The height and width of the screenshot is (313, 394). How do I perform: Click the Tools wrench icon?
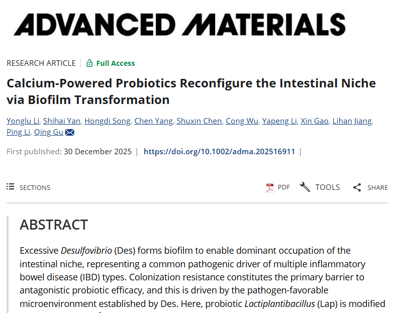pos(305,187)
